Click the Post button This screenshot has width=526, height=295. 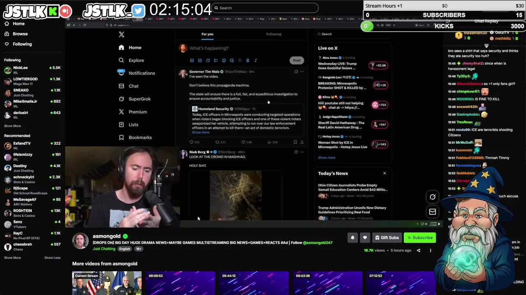297,60
